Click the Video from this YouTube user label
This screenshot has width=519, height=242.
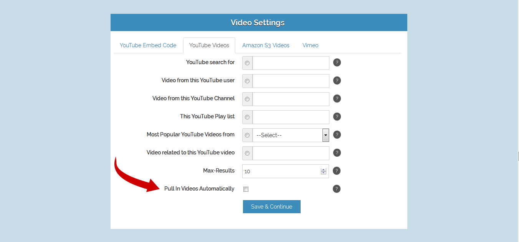198,80
